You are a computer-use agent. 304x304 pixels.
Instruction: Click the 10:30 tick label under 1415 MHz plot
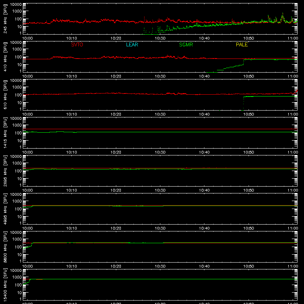tap(160, 152)
